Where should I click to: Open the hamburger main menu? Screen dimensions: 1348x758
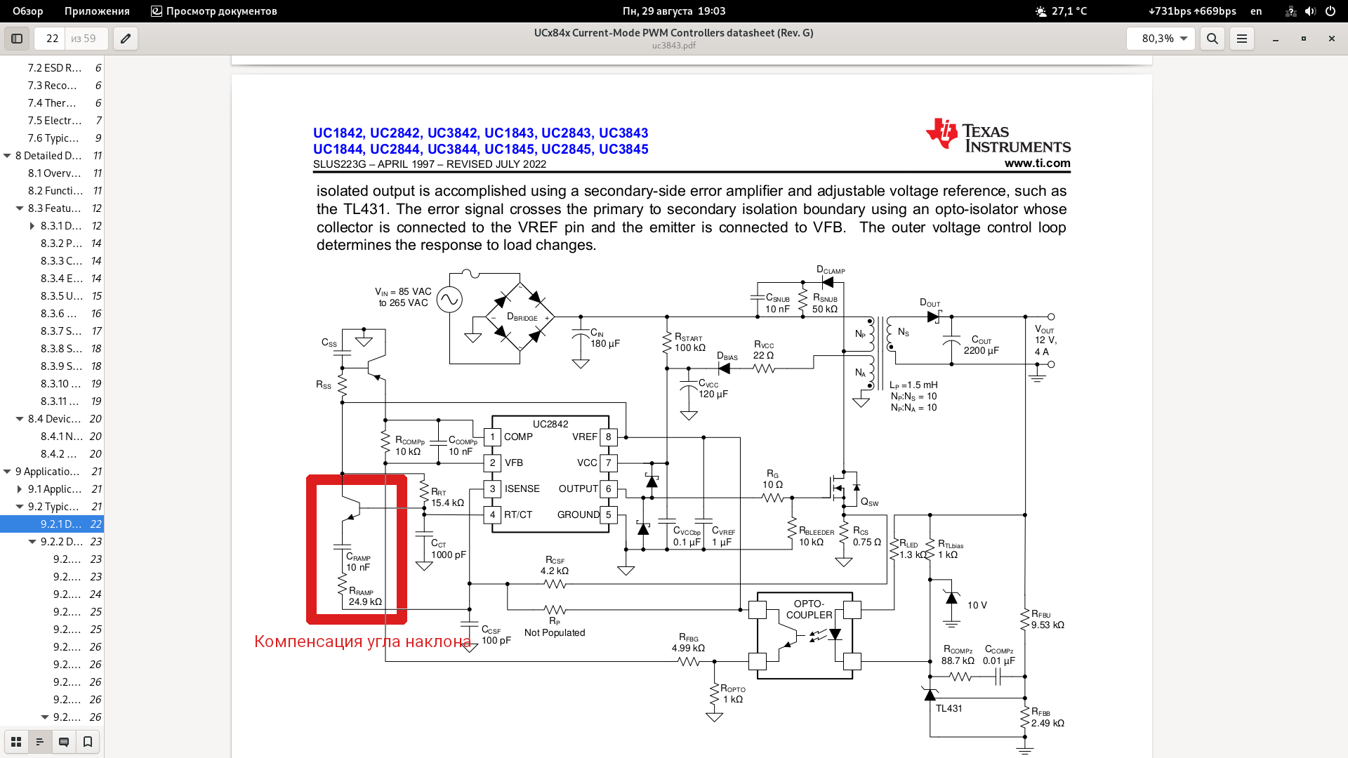(x=1242, y=39)
